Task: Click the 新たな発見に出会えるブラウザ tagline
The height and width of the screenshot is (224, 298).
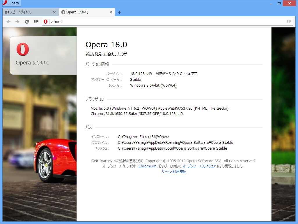Action: click(106, 54)
